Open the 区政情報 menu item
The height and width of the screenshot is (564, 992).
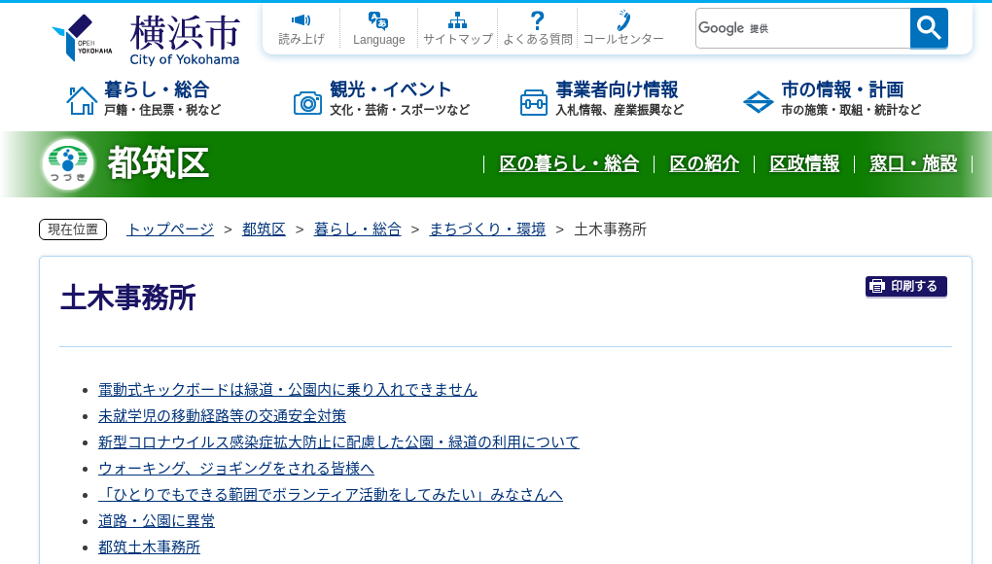[x=804, y=164]
